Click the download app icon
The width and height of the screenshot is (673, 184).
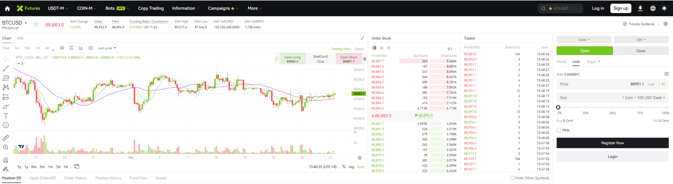[640, 8]
